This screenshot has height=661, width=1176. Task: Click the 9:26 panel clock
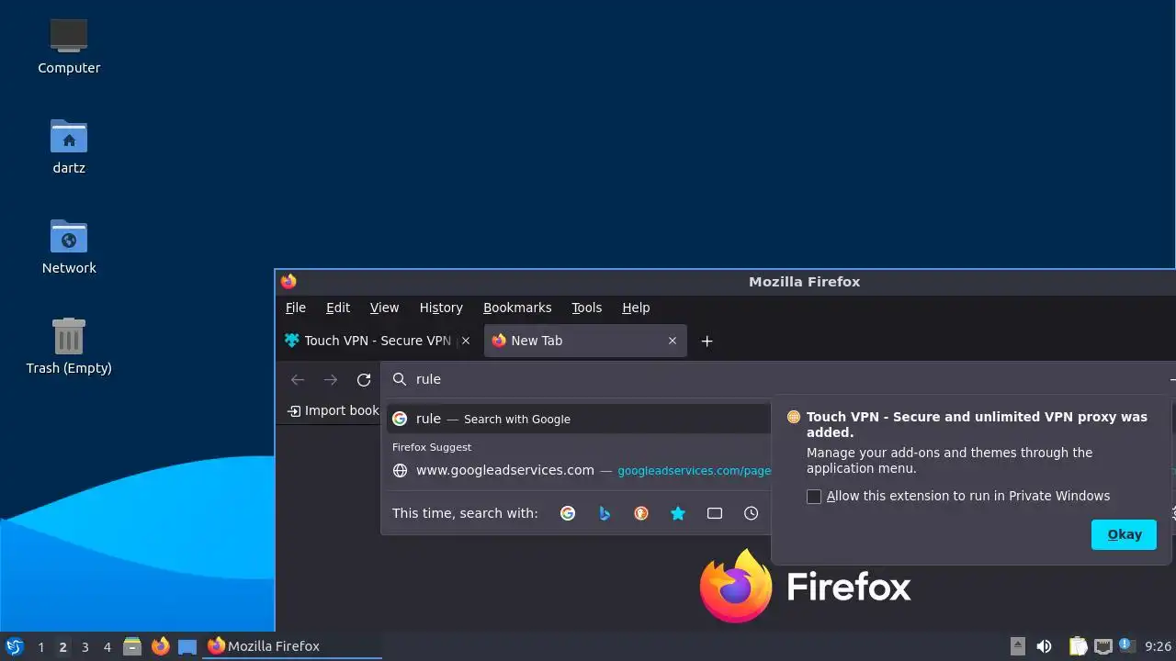[1158, 646]
